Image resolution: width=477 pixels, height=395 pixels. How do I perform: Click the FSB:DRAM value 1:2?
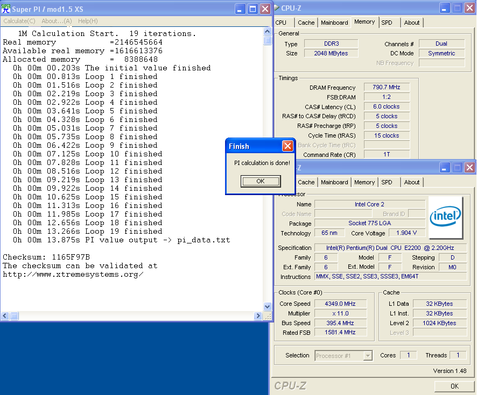click(x=387, y=97)
